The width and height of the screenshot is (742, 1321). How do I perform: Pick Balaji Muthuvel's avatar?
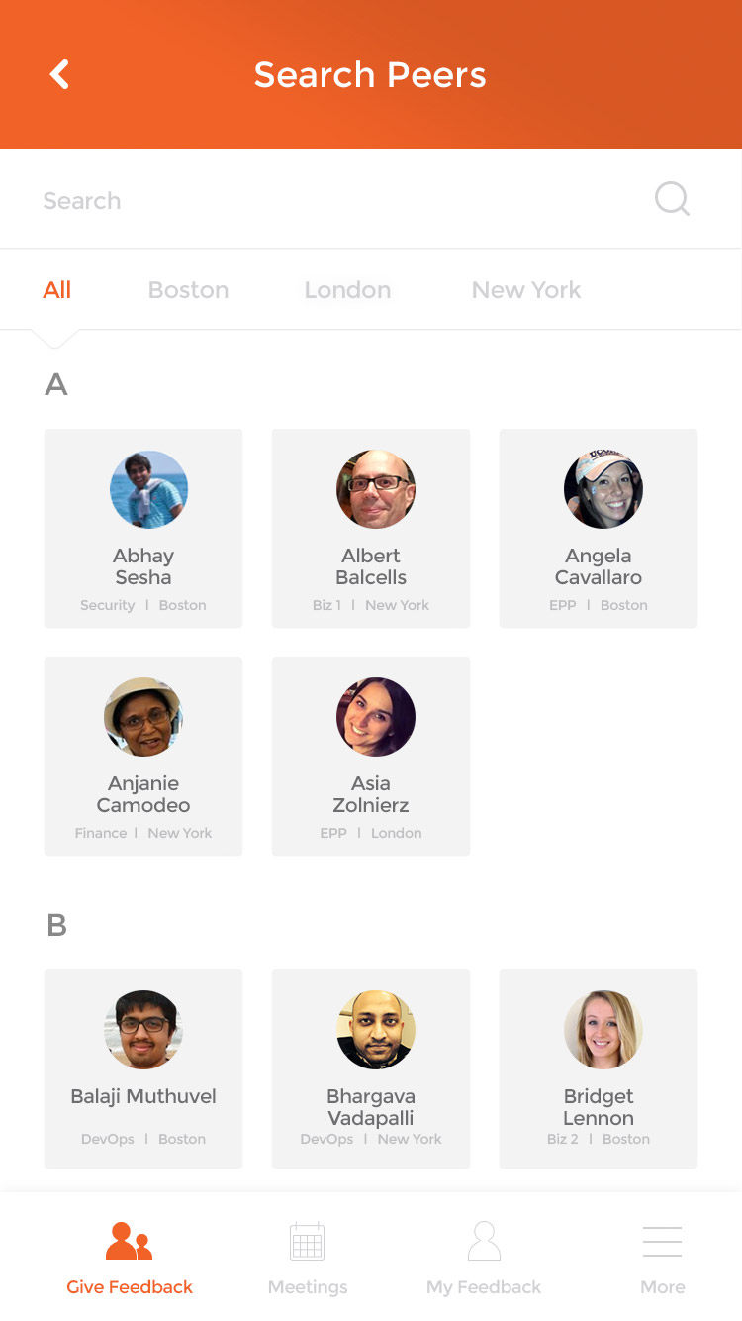point(143,1030)
